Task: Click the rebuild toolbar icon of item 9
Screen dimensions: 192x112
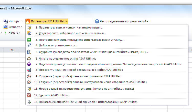Action: (x=29, y=76)
